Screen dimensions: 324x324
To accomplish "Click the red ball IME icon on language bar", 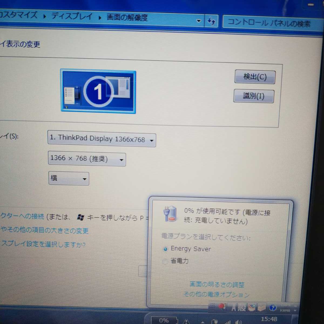I will (x=222, y=306).
